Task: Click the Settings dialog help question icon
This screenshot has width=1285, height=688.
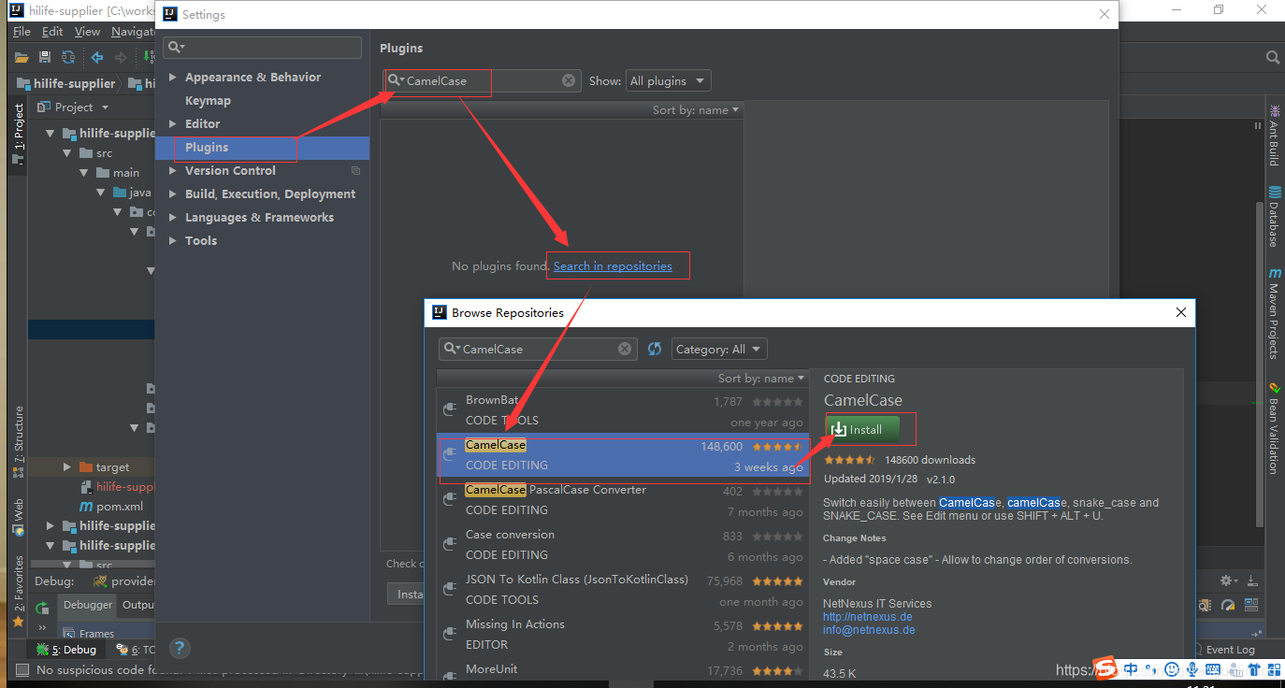Action: (x=180, y=648)
